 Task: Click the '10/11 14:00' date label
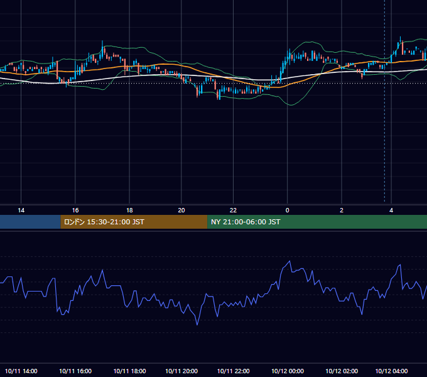pos(21,371)
